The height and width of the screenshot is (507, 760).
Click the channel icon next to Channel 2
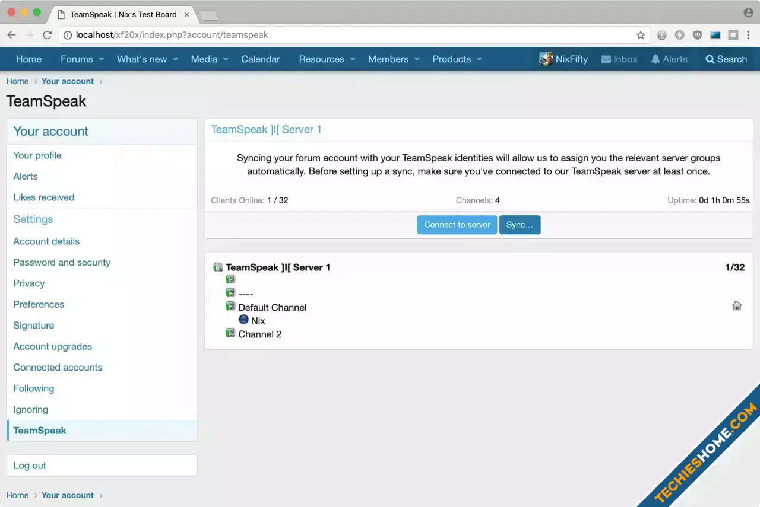pos(230,333)
